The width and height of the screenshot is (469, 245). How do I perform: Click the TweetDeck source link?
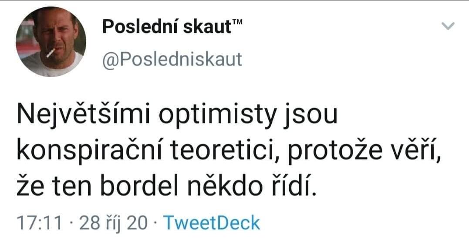211,223
